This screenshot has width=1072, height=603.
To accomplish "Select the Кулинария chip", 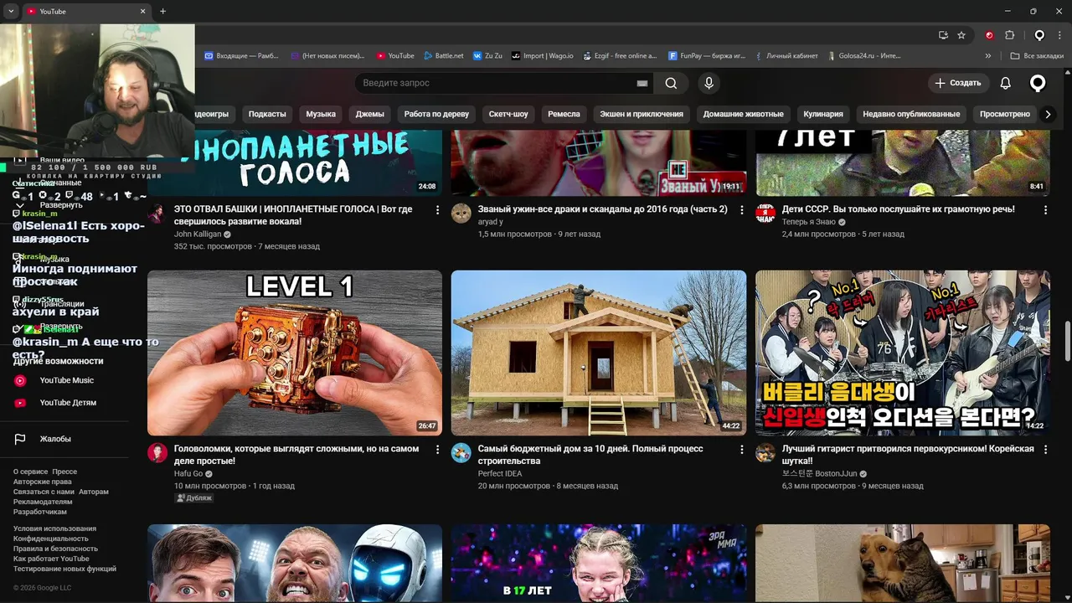I will [x=823, y=114].
